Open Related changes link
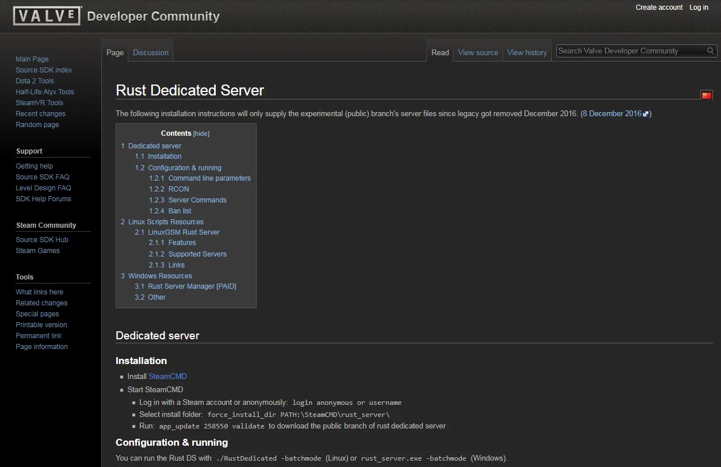 [x=41, y=303]
